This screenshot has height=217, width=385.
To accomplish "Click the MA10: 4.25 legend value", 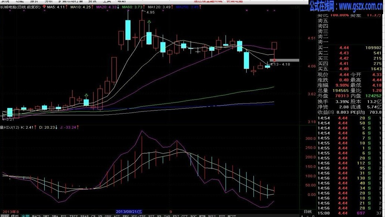I will tap(80, 7).
